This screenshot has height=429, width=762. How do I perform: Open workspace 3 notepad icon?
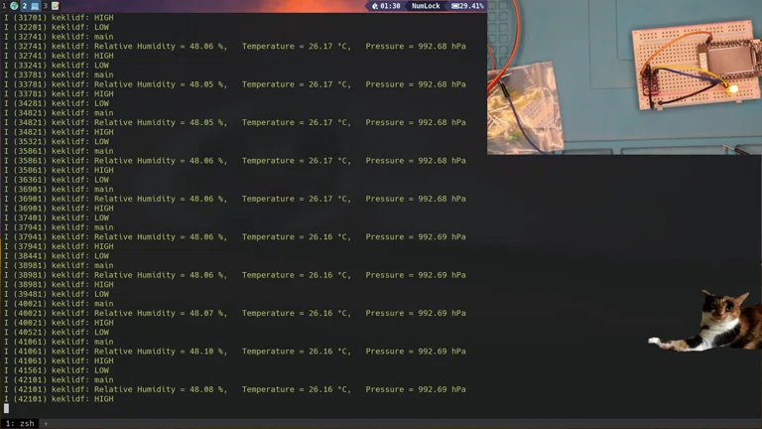click(55, 6)
